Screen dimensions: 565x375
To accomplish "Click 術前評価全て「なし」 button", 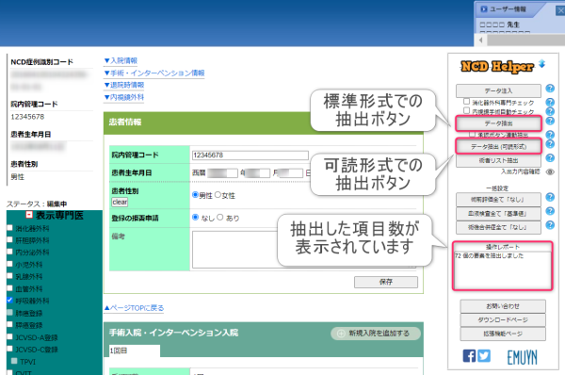I will tap(498, 200).
